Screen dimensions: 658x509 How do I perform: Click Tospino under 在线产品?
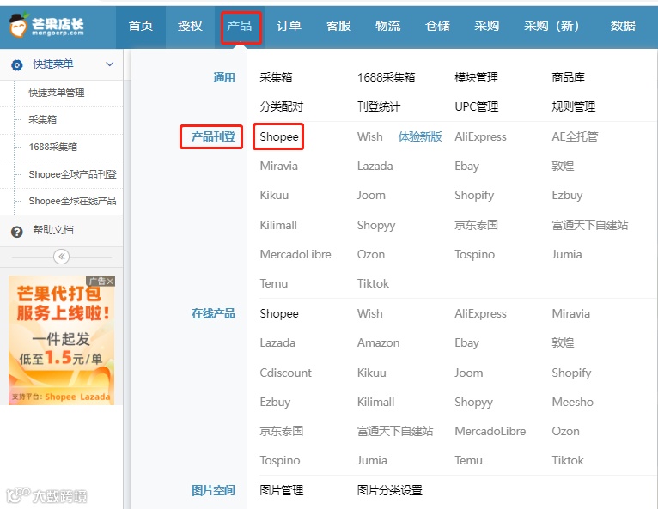point(279,461)
